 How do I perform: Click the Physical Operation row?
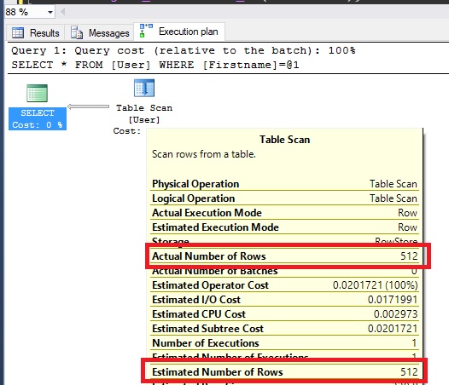point(284,184)
